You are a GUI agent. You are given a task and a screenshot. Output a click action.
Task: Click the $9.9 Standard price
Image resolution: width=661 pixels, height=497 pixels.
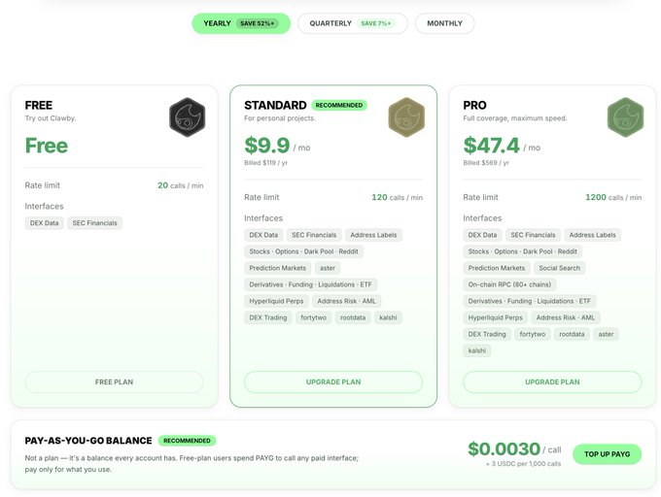pyautogui.click(x=267, y=146)
